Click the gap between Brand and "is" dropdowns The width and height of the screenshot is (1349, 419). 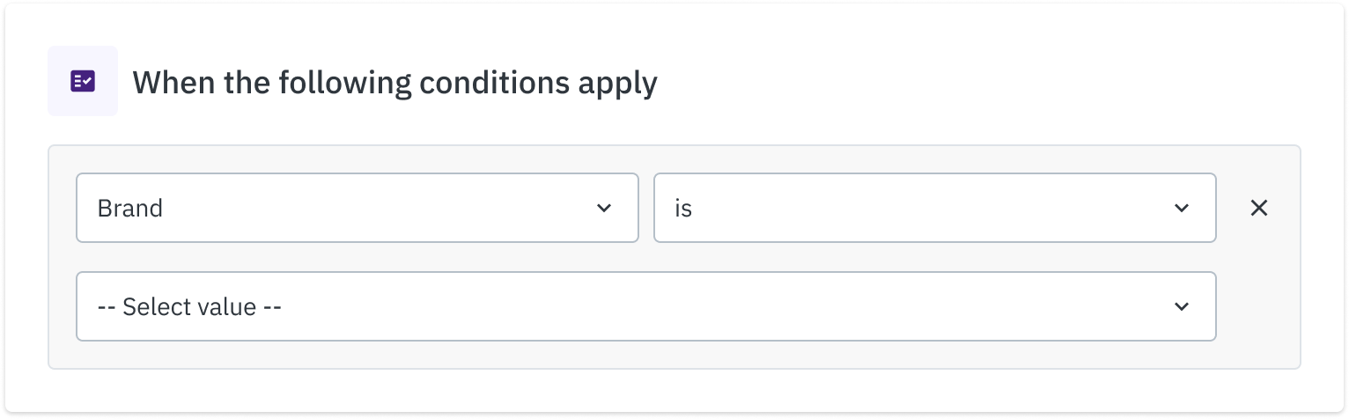coord(646,208)
